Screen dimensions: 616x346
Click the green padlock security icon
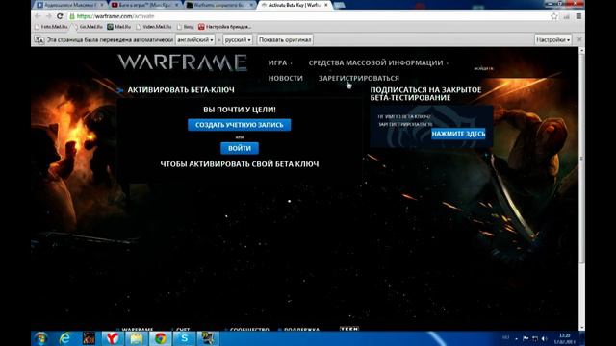[72, 16]
